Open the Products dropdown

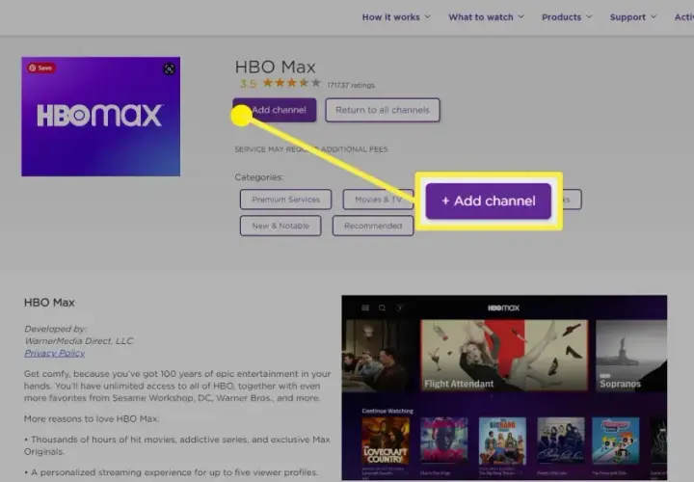pos(567,17)
